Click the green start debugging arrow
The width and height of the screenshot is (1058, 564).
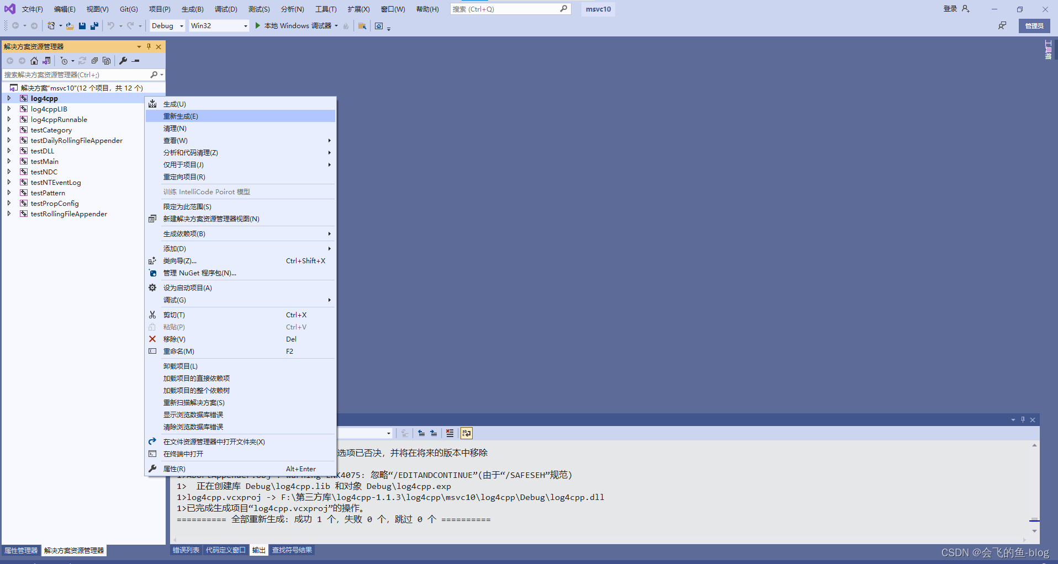257,25
